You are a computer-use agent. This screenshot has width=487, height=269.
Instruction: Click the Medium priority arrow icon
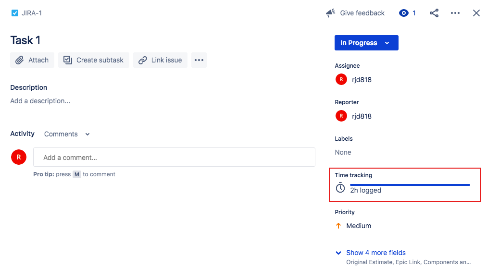(x=338, y=226)
